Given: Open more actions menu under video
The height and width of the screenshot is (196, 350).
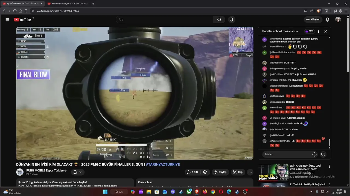Looking at the screenshot, I should pyautogui.click(x=250, y=172).
